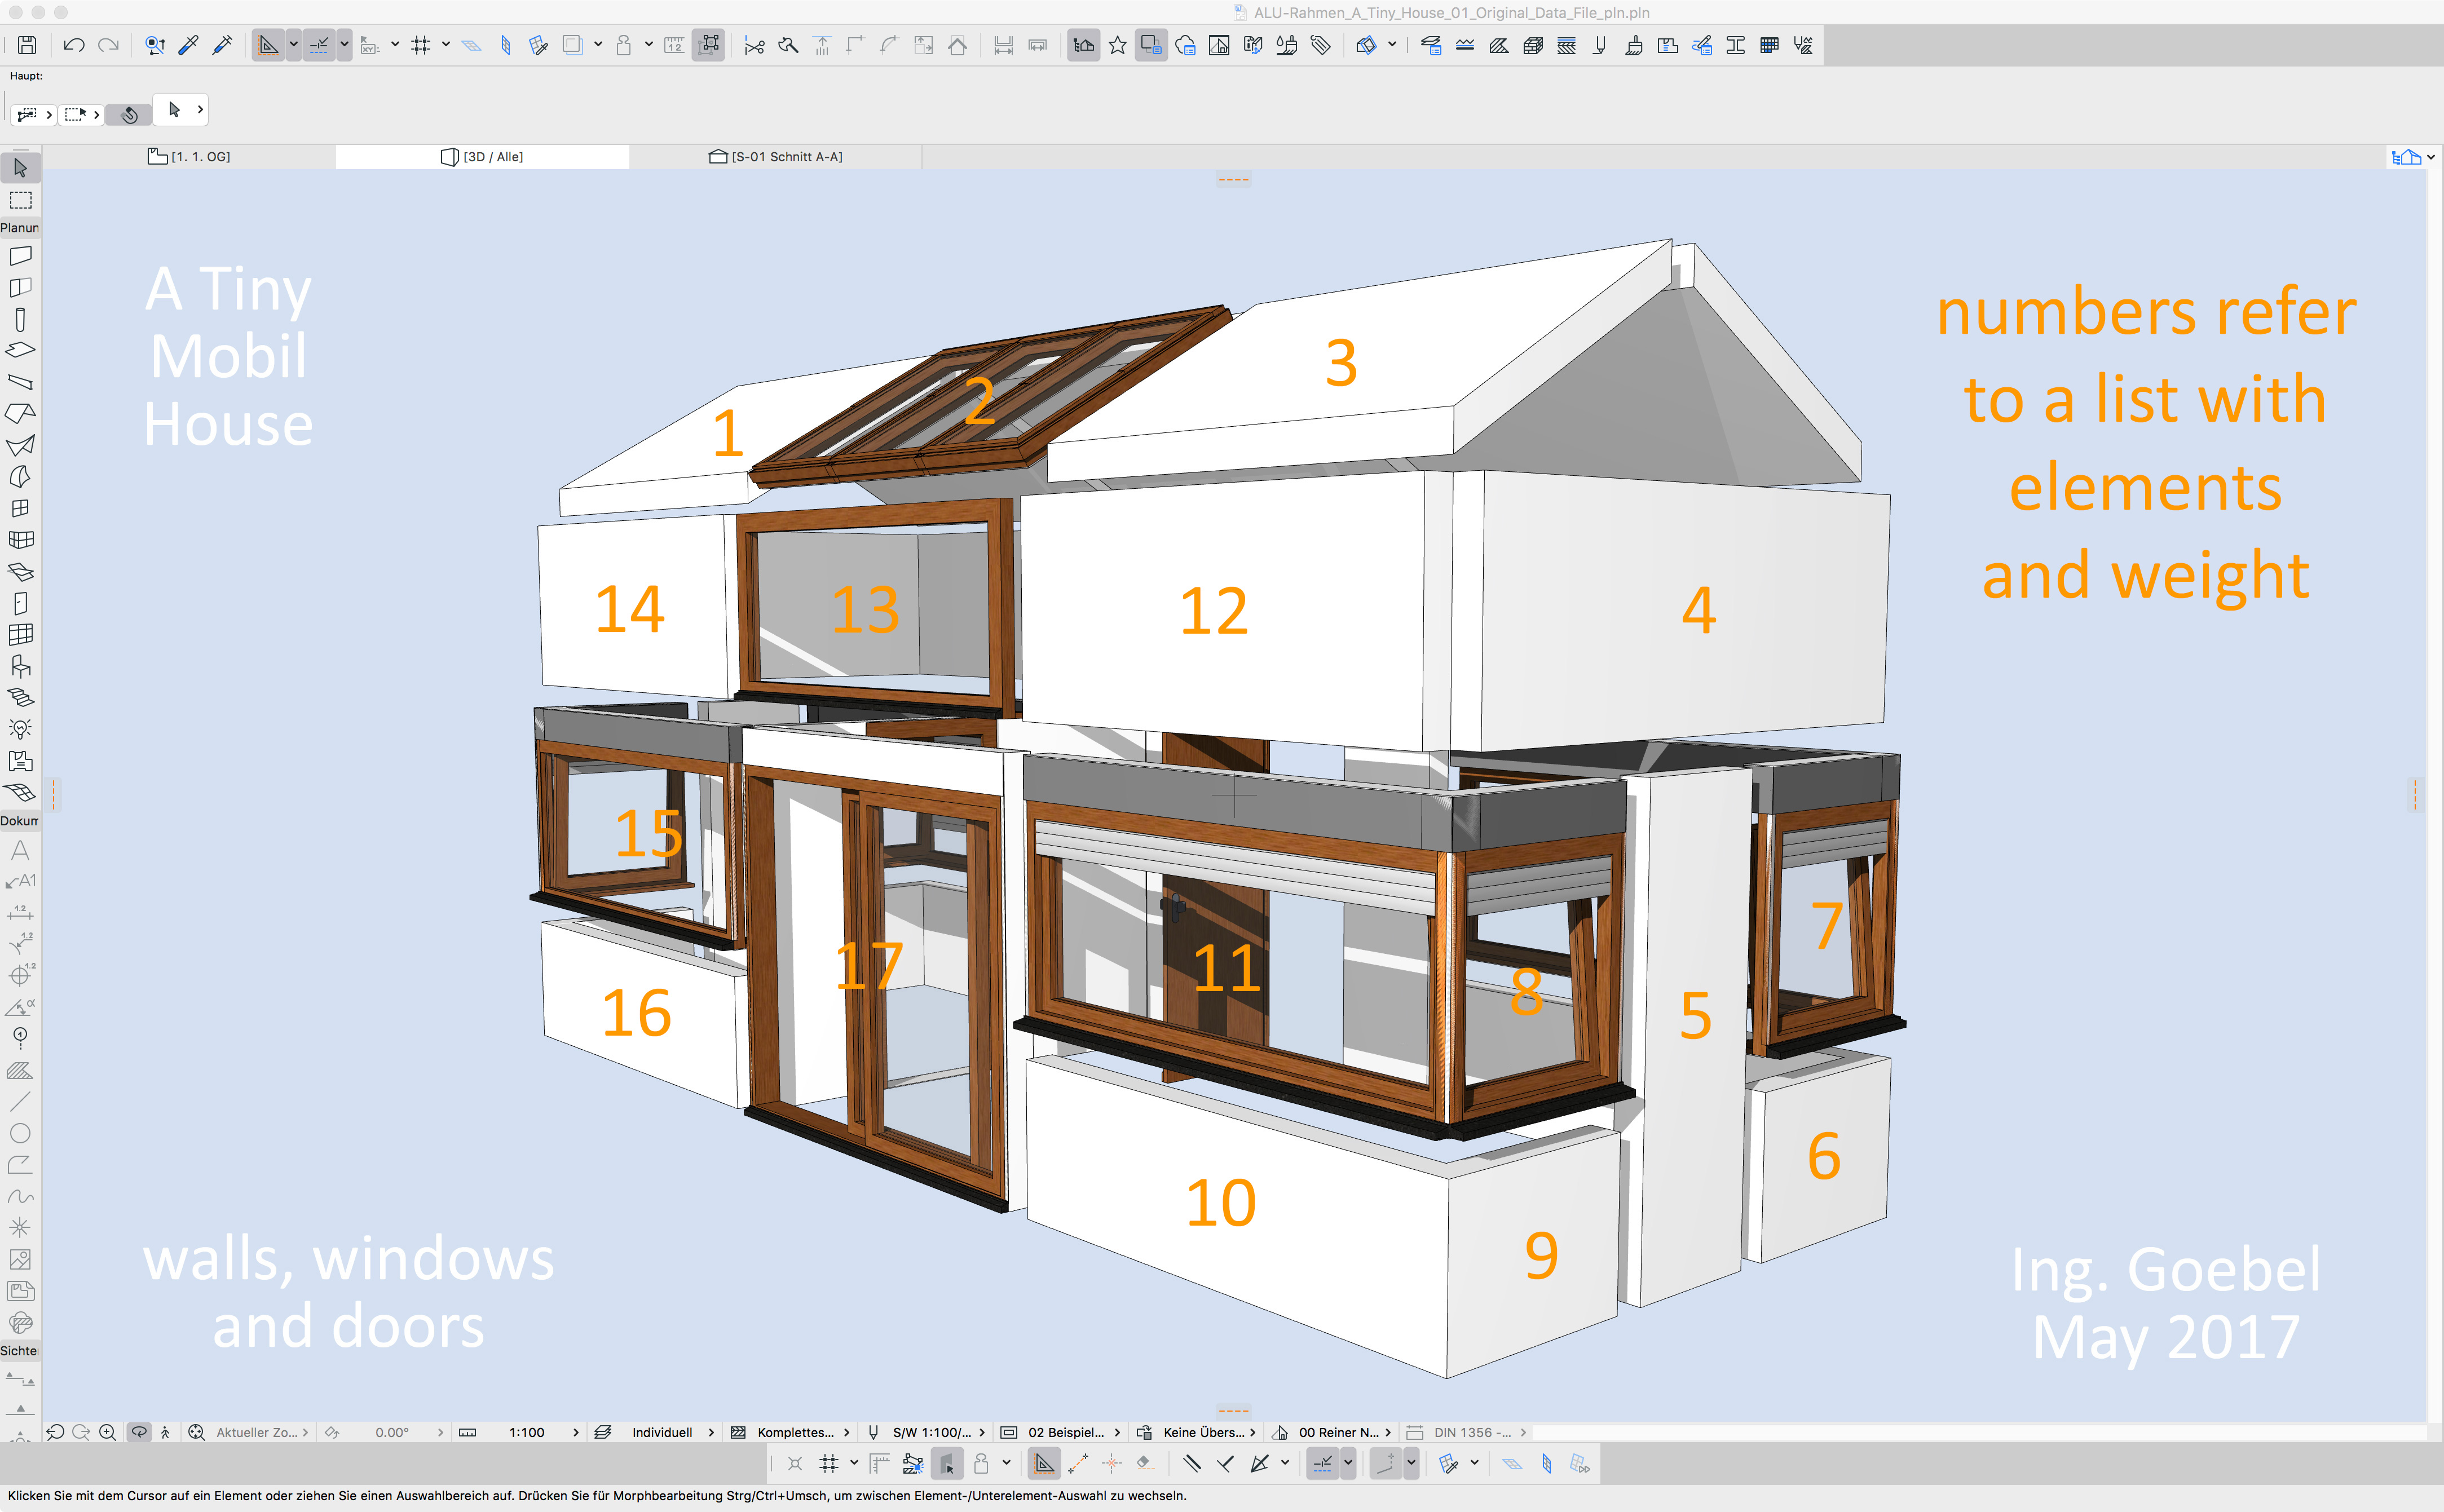Image resolution: width=2444 pixels, height=1512 pixels.
Task: Click the 0.00° orientation field
Action: [x=392, y=1432]
